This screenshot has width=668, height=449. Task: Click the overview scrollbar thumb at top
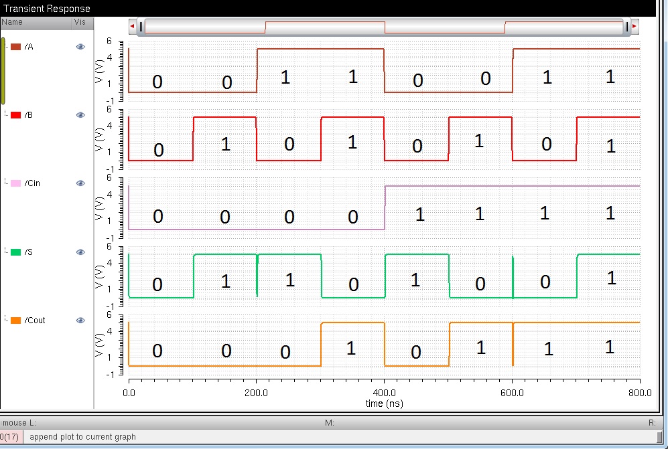[383, 27]
